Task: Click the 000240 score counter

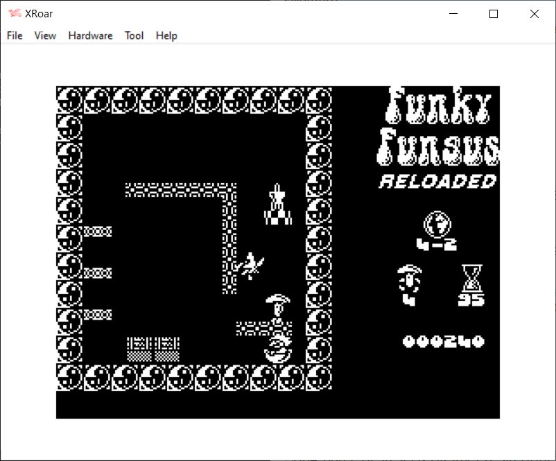Action: click(x=443, y=341)
